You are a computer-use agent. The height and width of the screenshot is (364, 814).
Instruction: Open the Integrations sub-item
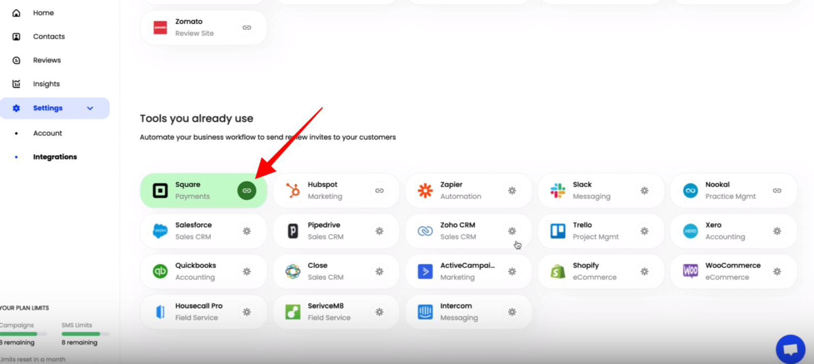55,157
